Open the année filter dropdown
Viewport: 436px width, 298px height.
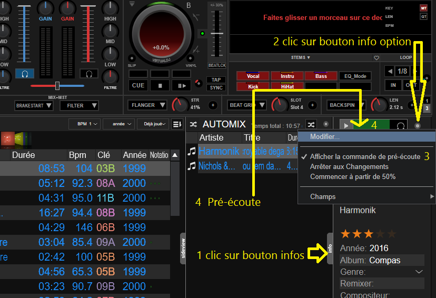(118, 124)
